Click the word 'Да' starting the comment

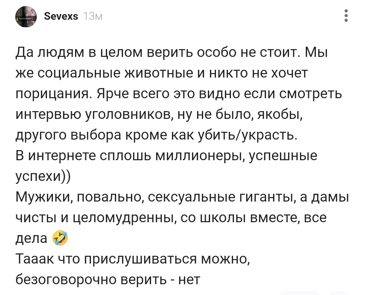pyautogui.click(x=24, y=53)
